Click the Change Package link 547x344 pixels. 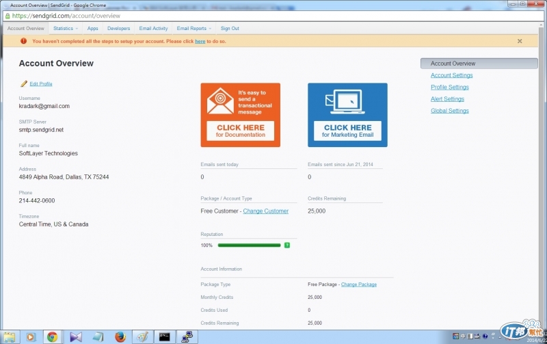pyautogui.click(x=359, y=285)
